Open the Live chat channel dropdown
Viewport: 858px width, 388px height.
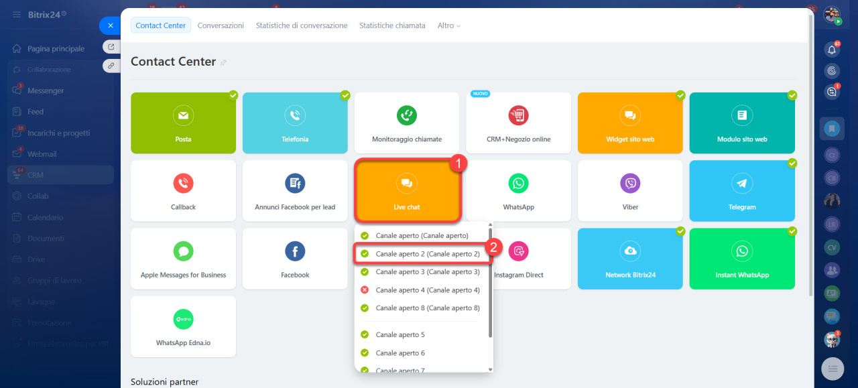407,191
